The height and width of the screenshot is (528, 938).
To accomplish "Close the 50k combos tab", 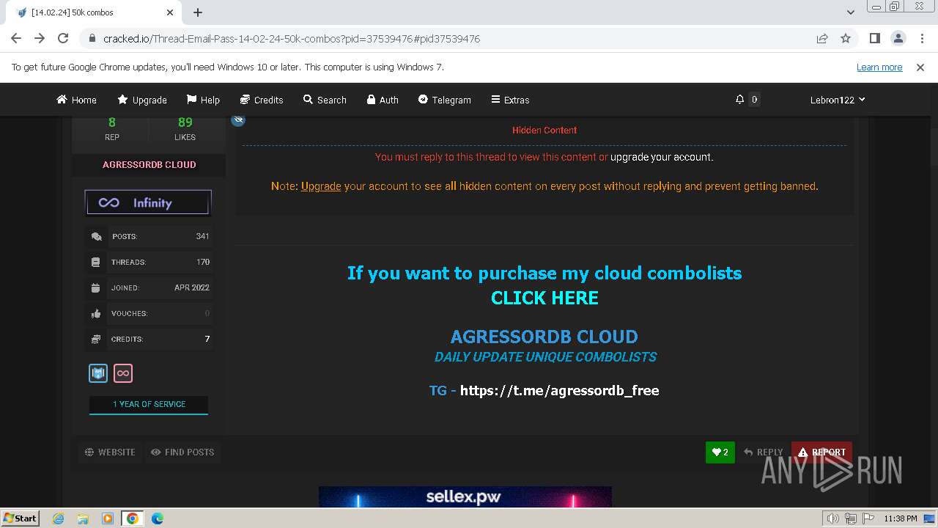I will [170, 12].
